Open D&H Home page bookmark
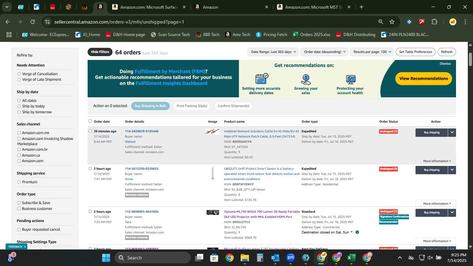The width and height of the screenshot is (473, 266). tap(125, 35)
